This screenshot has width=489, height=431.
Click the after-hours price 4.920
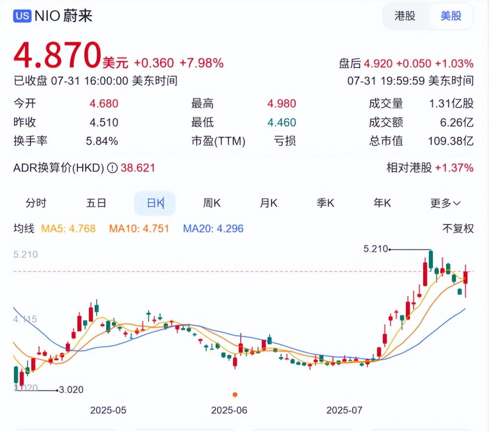pyautogui.click(x=378, y=64)
